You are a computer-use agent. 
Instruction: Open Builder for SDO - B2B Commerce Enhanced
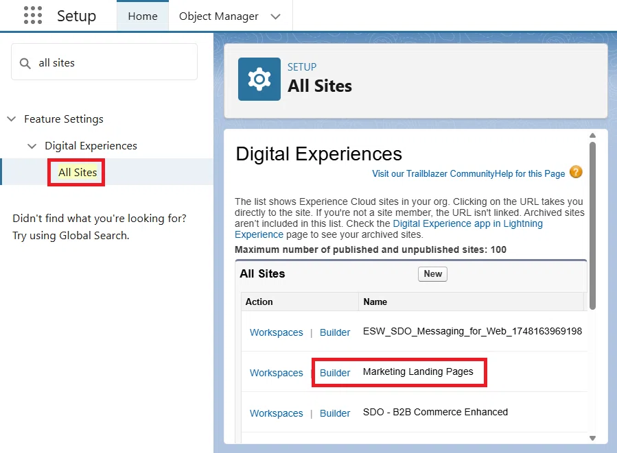pos(335,413)
